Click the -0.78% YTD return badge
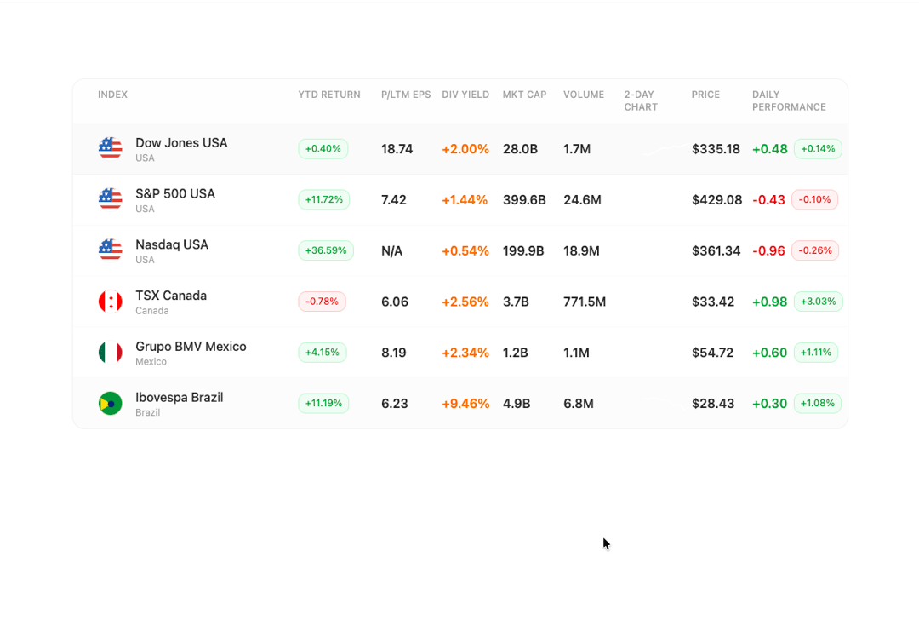This screenshot has height=632, width=919. 322,302
